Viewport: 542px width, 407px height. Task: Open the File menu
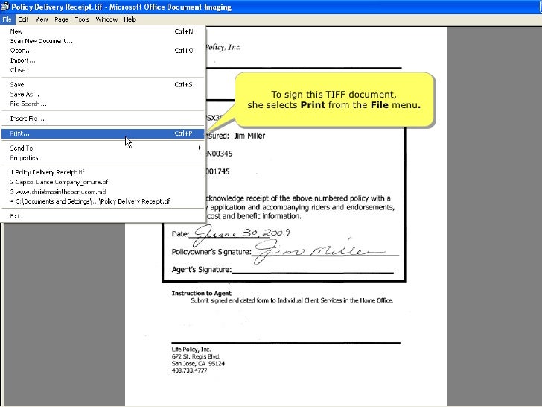tap(7, 19)
